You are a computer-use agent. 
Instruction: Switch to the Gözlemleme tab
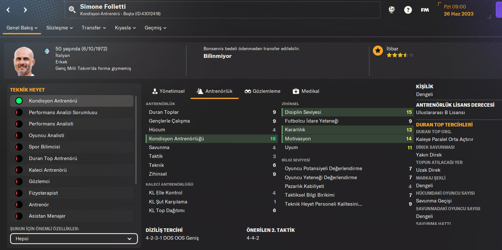263,91
